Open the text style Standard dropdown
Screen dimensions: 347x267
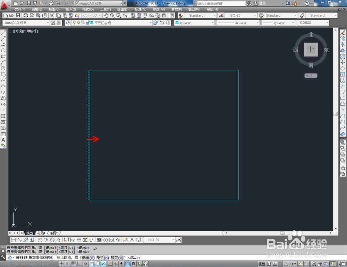[214, 15]
